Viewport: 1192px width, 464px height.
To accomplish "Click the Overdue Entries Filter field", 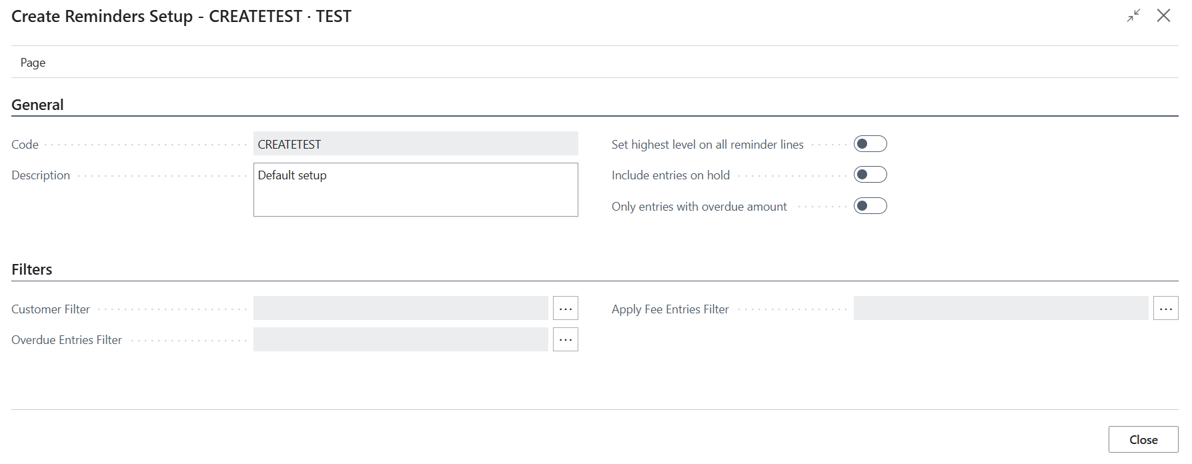I will pyautogui.click(x=401, y=339).
